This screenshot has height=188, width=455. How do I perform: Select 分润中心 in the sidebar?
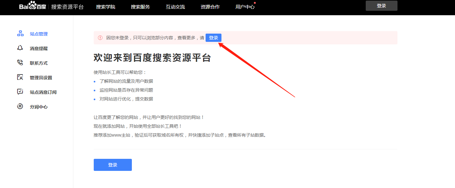coord(39,107)
